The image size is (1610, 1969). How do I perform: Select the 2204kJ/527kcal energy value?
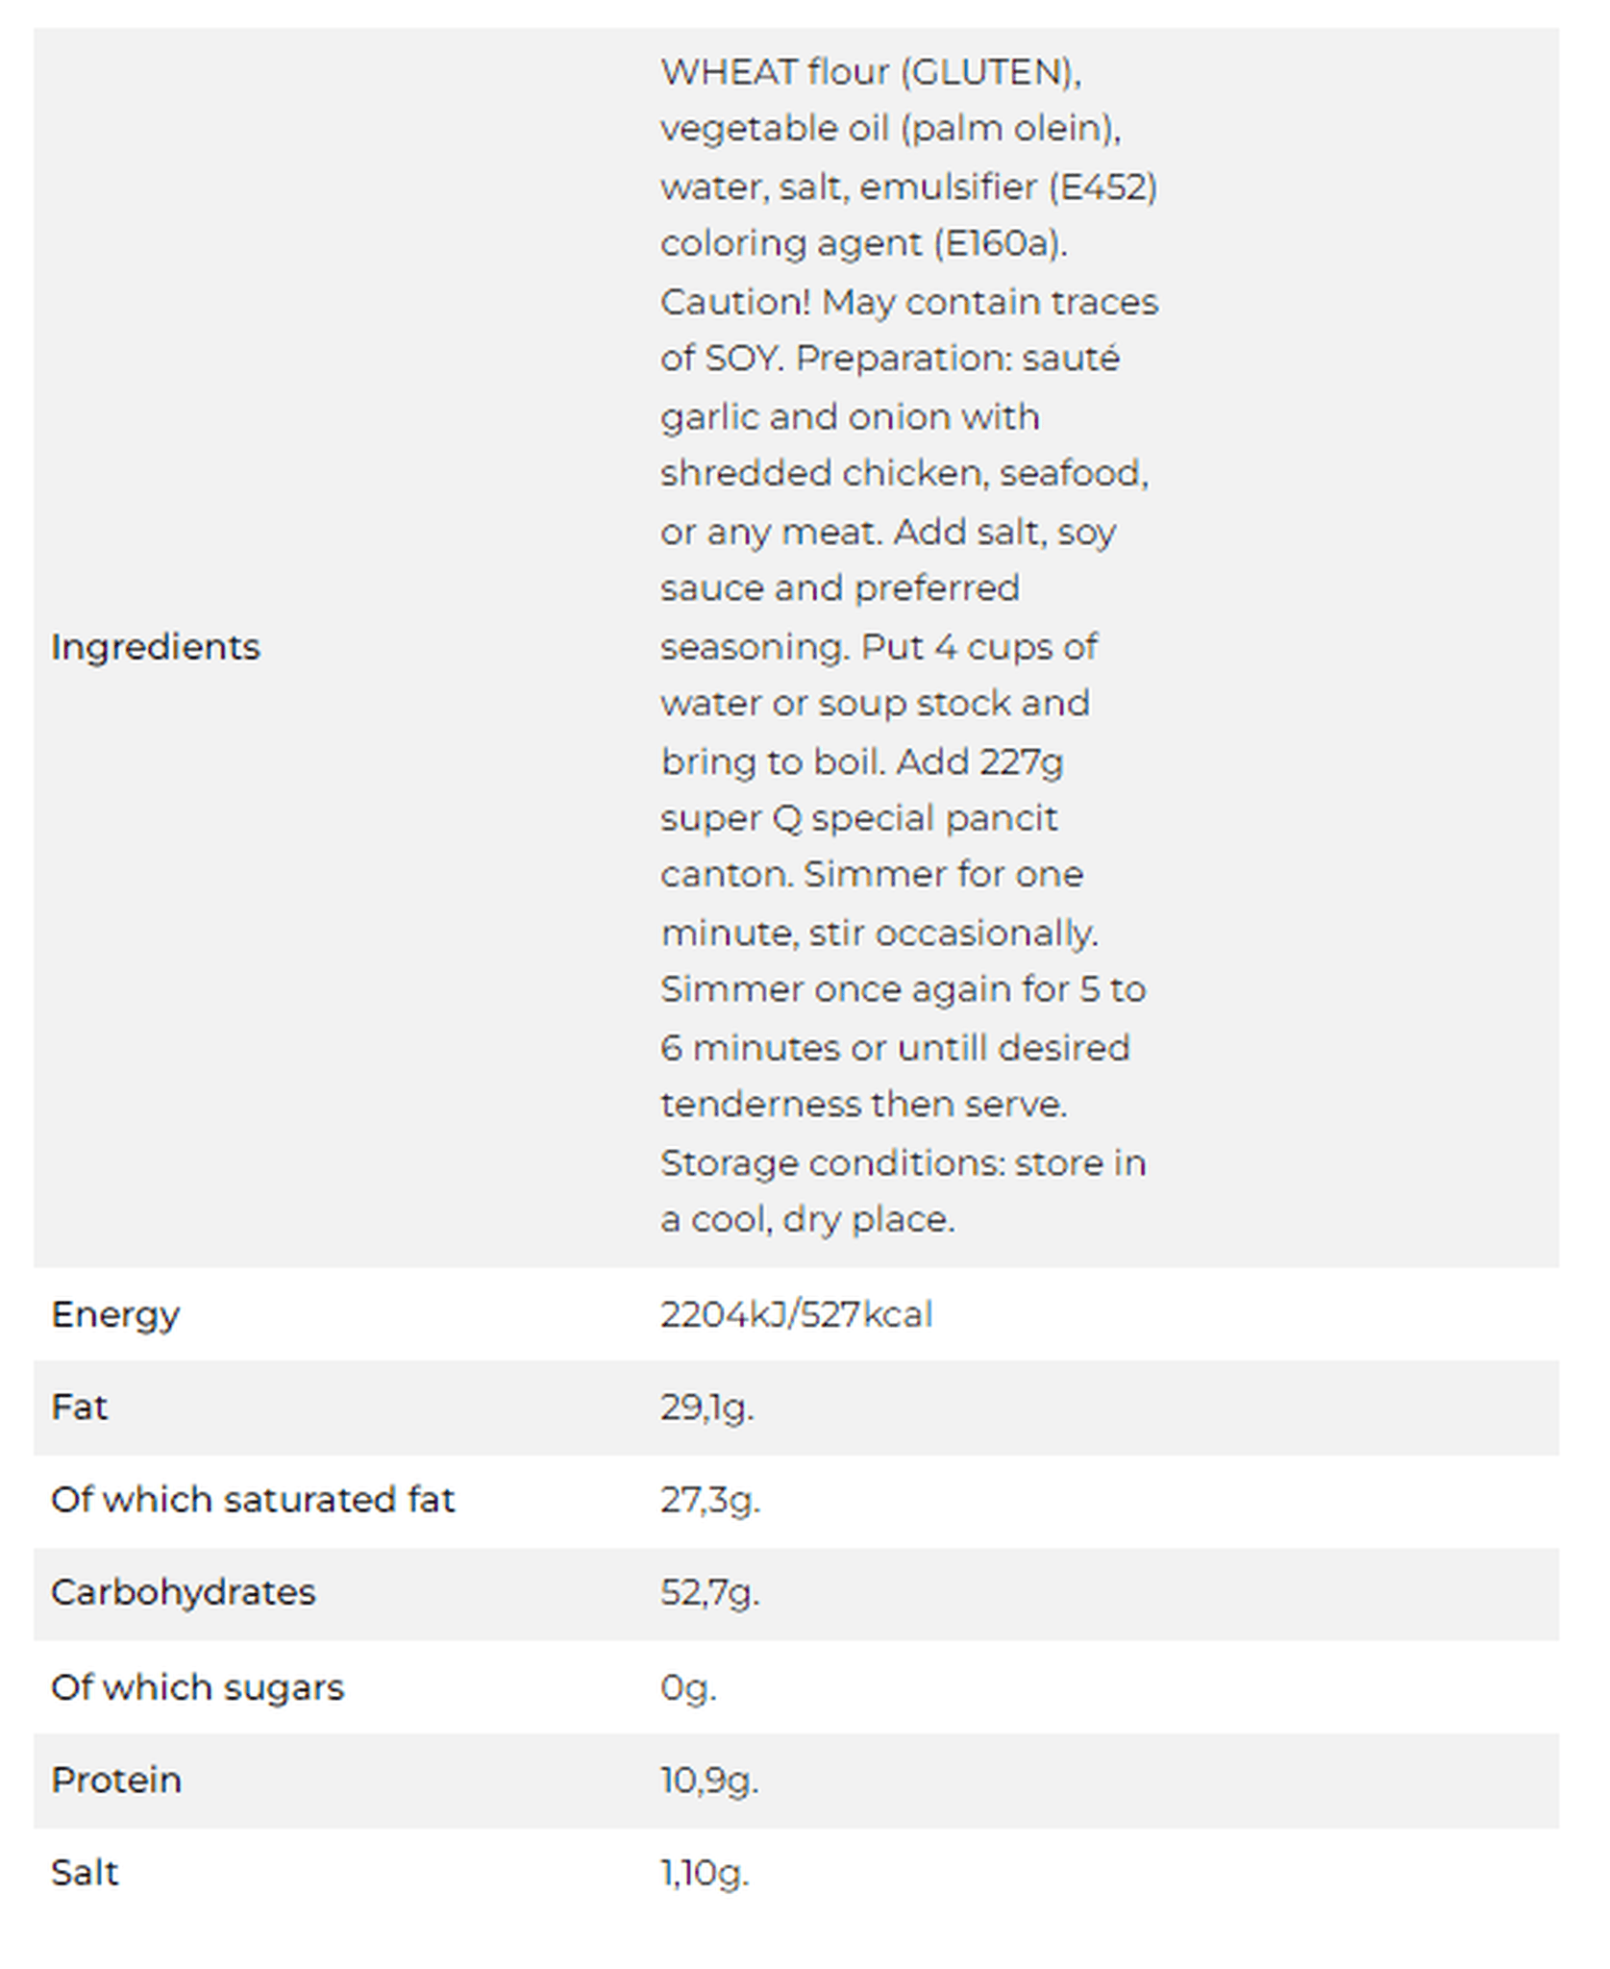pos(796,1314)
